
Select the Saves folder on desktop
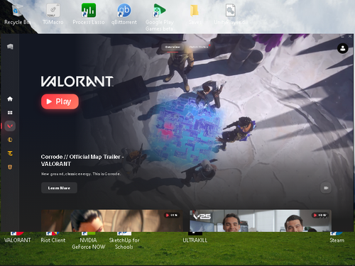pos(195,14)
